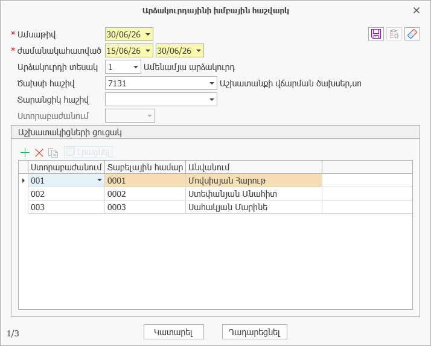This screenshot has height=346, width=431.
Task: Click the Տաբելային համար column header
Action: pos(145,167)
